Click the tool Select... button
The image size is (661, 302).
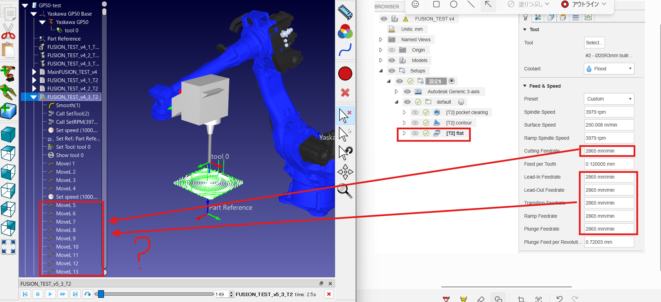[594, 43]
